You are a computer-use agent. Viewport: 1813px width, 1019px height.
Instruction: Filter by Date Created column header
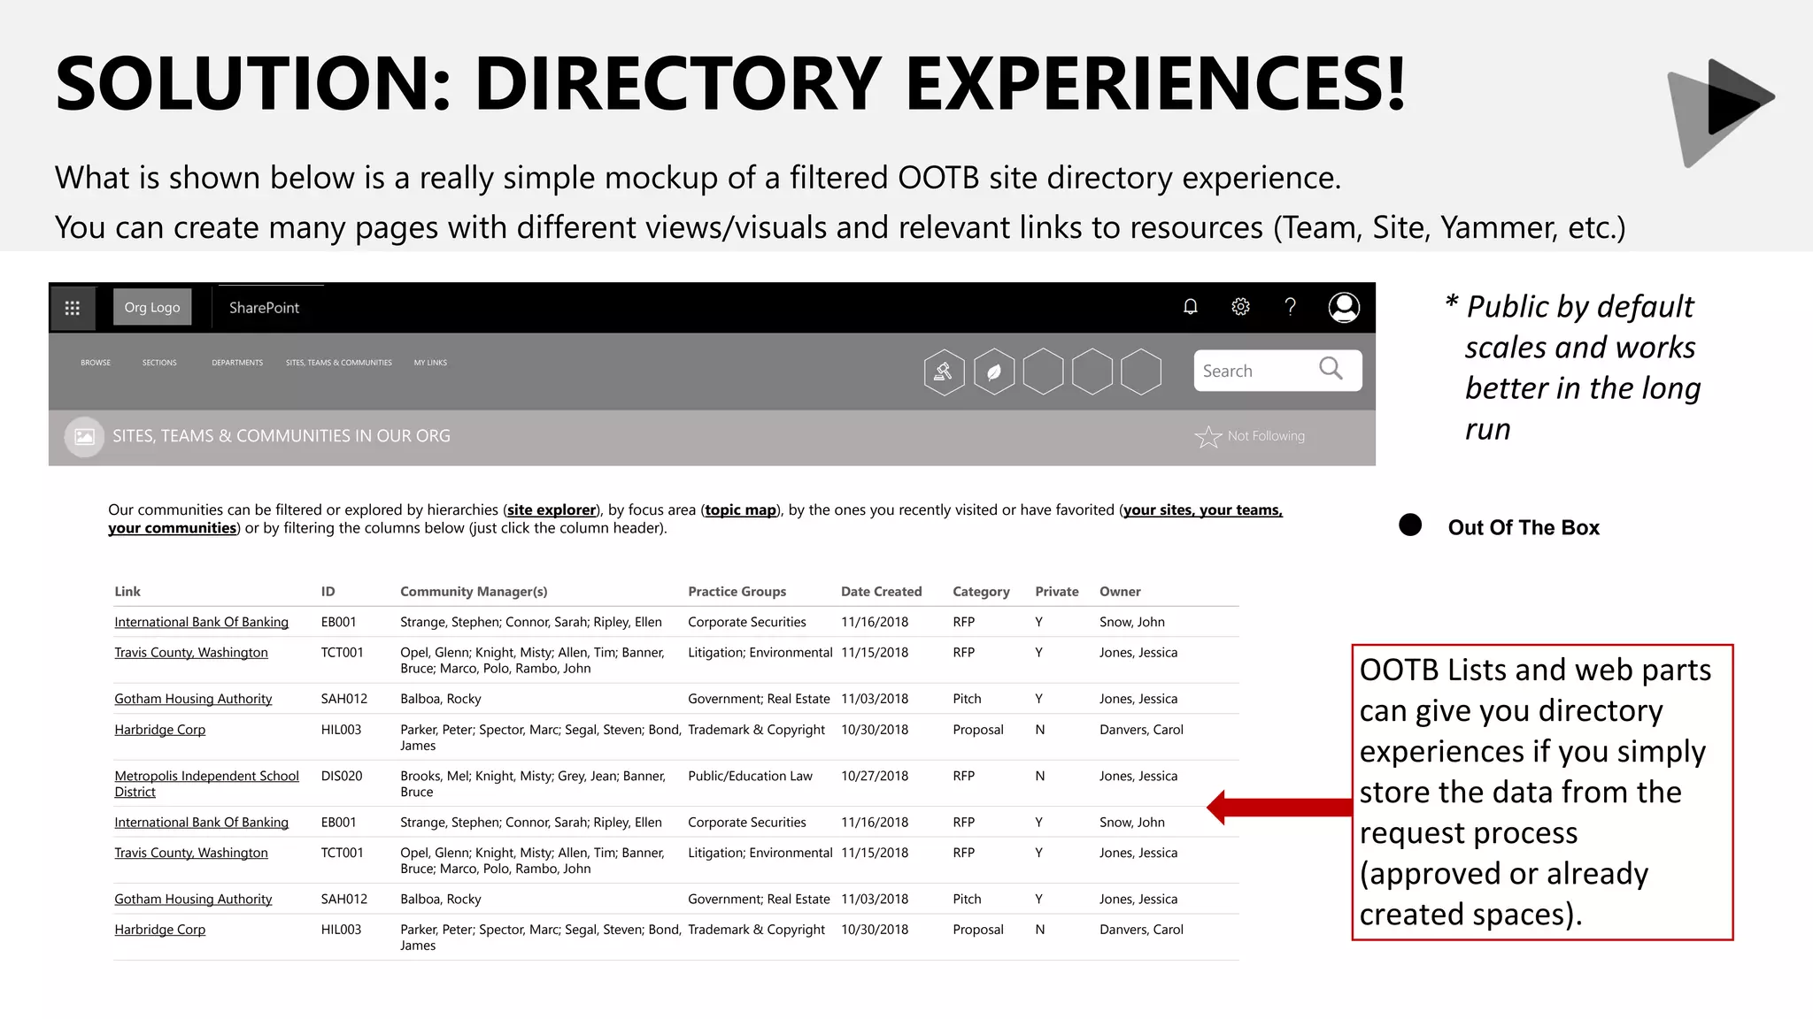coord(881,592)
